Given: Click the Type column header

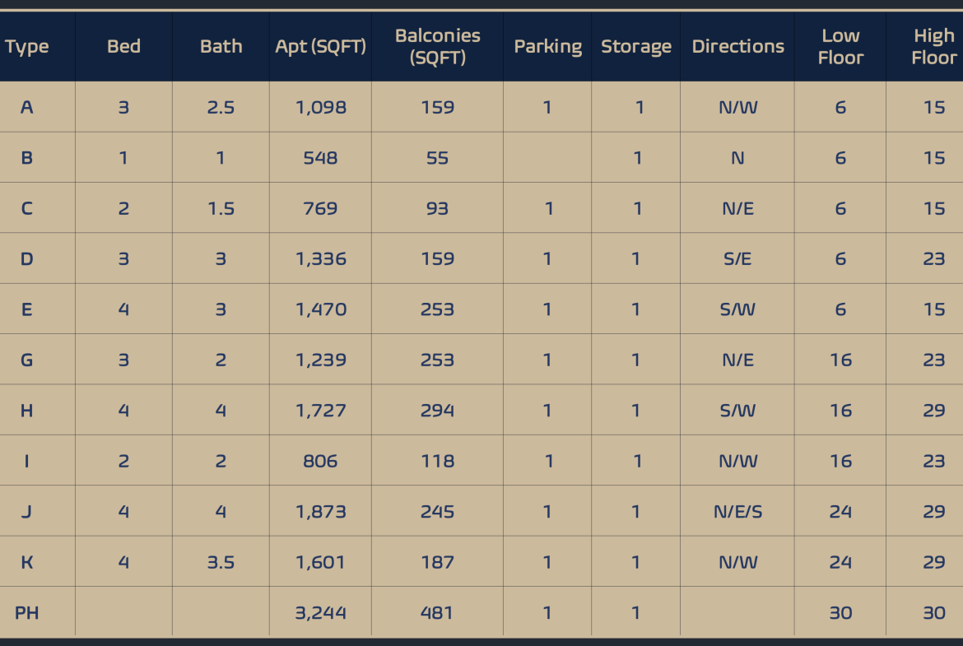Looking at the screenshot, I should tap(27, 47).
